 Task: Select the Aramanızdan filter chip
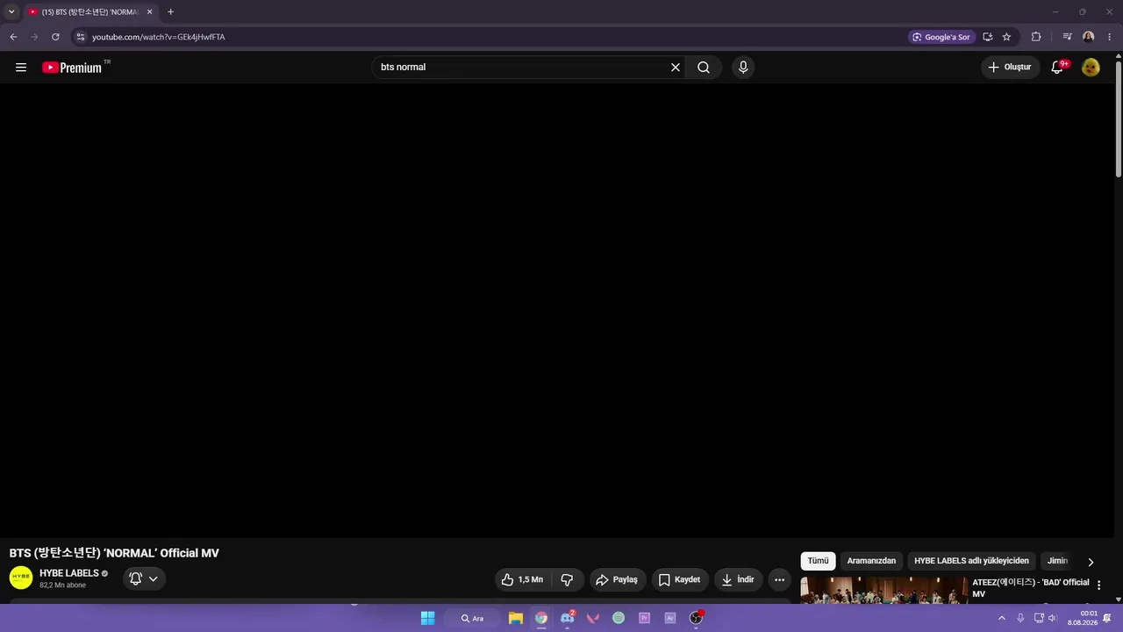(x=871, y=561)
